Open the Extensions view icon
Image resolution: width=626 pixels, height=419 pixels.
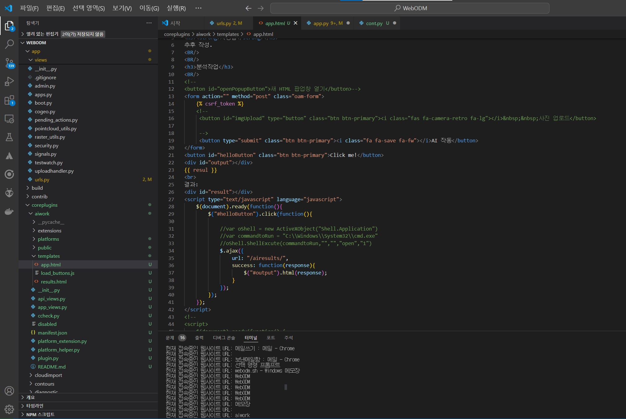click(x=10, y=100)
